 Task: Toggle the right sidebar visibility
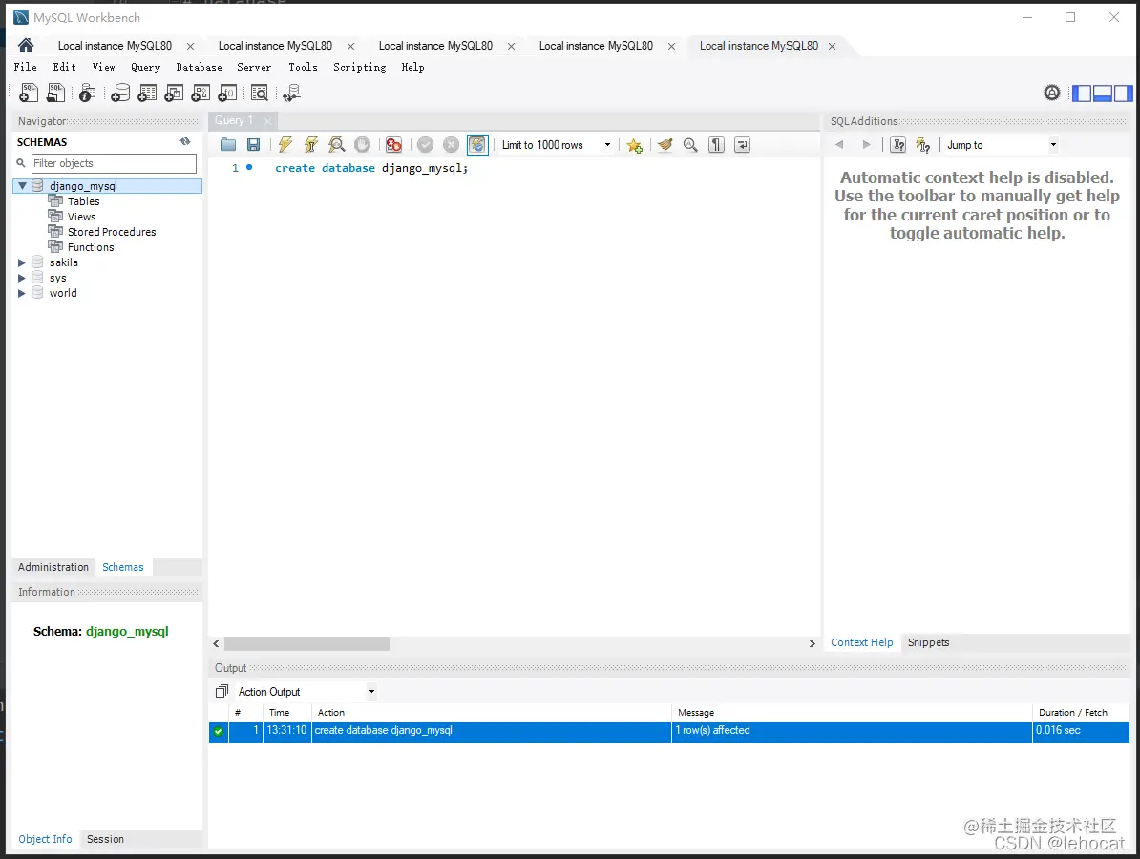1123,93
